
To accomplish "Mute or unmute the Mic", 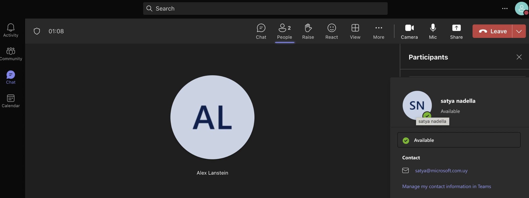I will (433, 31).
